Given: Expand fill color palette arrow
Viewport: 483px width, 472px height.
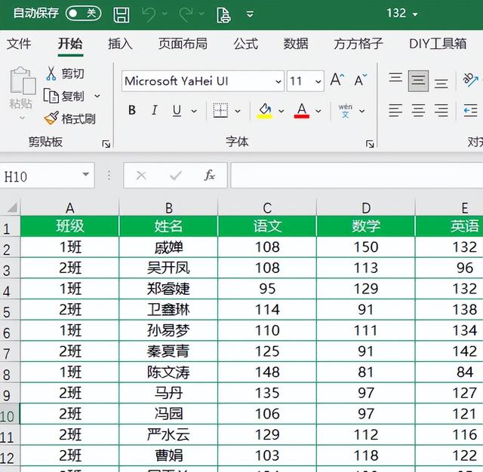Looking at the screenshot, I should pyautogui.click(x=281, y=111).
